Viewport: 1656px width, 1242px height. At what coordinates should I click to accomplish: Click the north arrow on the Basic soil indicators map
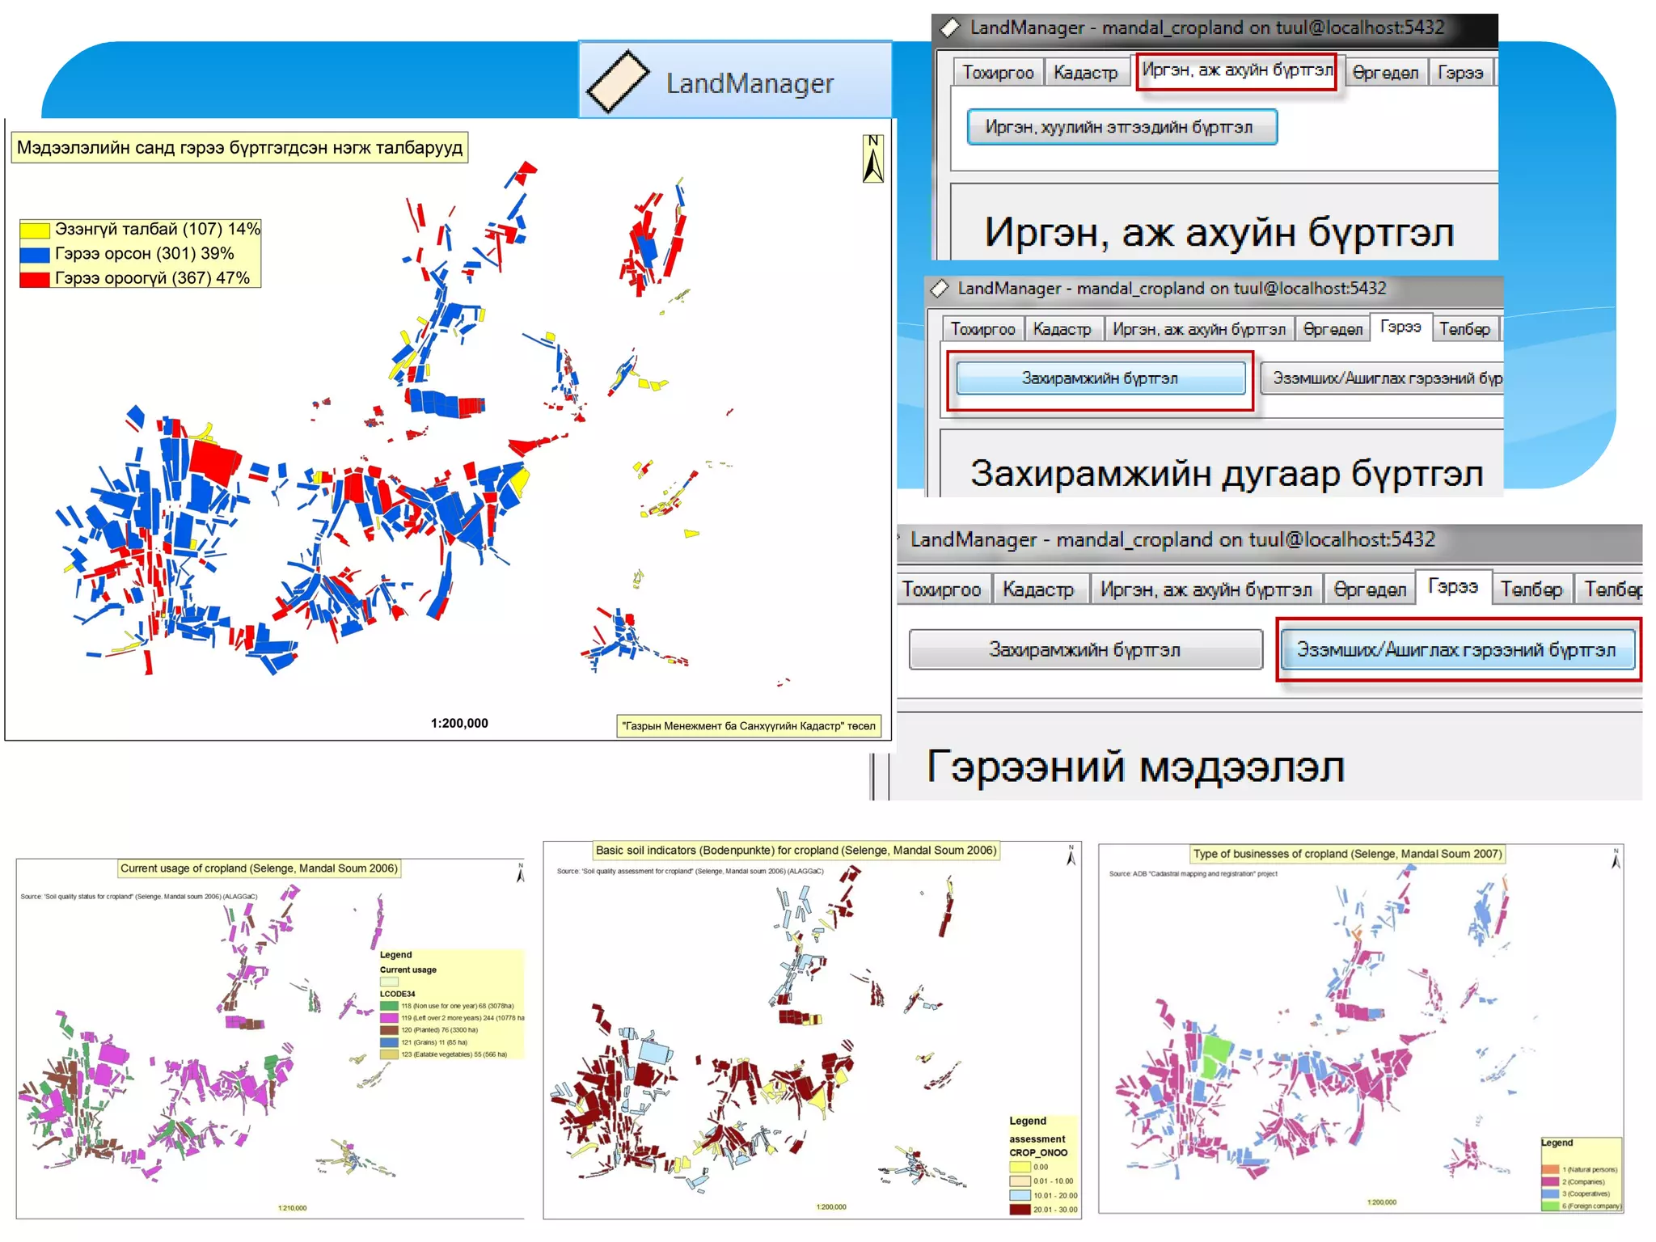[x=1071, y=855]
